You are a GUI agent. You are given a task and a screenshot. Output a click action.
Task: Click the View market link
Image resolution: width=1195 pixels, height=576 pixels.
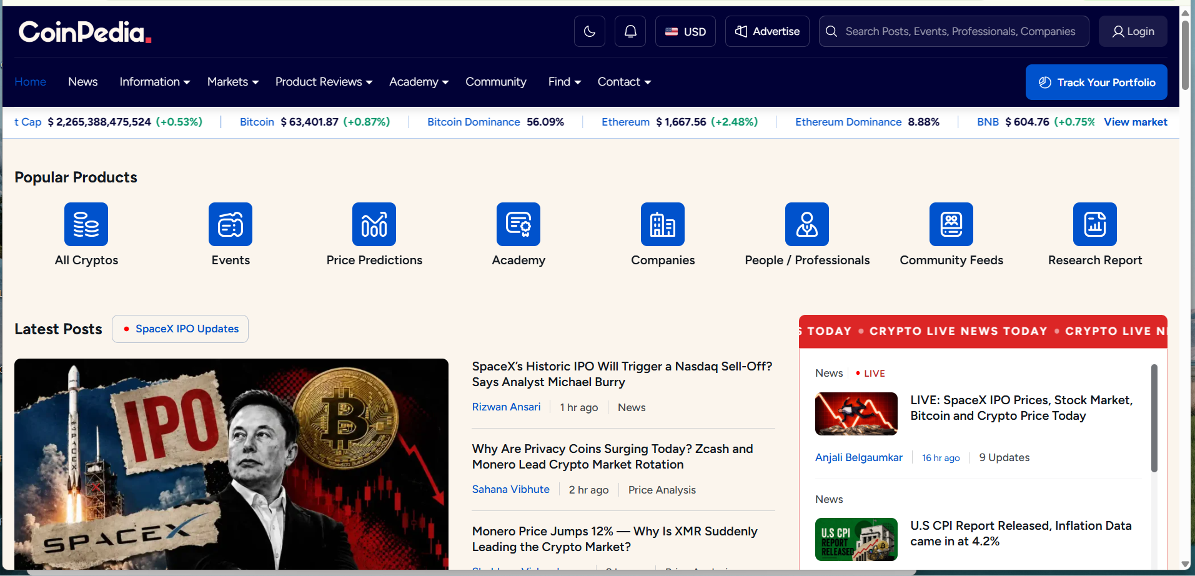(x=1135, y=122)
